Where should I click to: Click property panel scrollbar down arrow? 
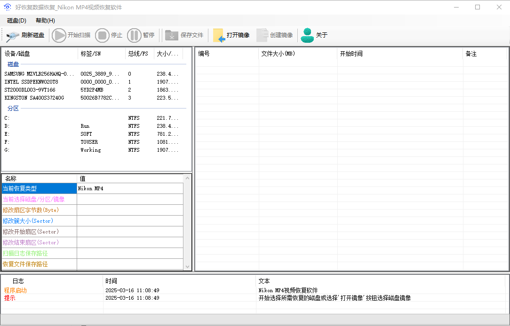187,267
